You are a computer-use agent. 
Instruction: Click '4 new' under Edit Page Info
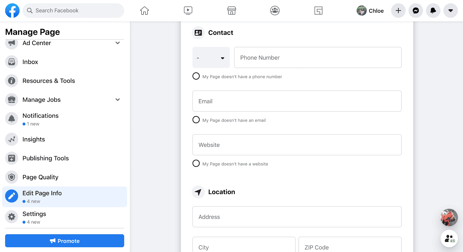[34, 201]
